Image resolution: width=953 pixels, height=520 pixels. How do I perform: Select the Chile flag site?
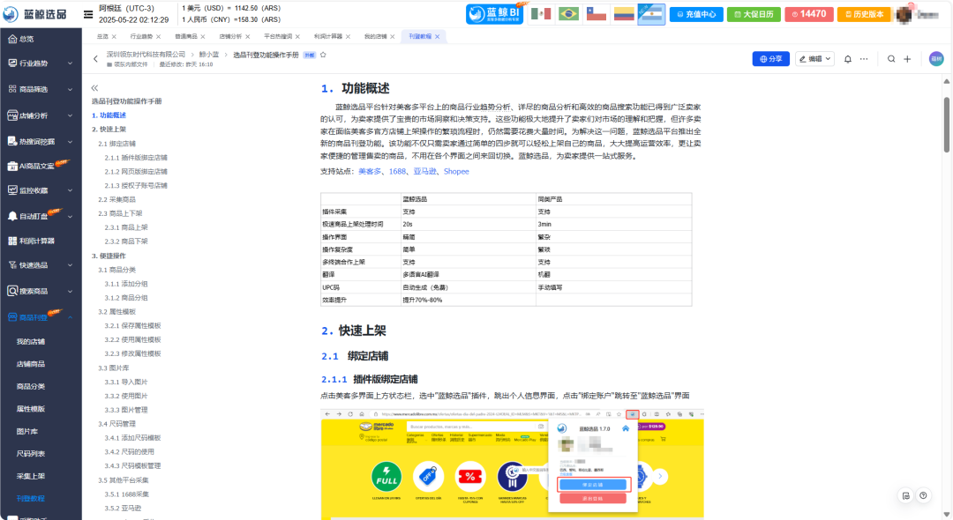[x=597, y=13]
